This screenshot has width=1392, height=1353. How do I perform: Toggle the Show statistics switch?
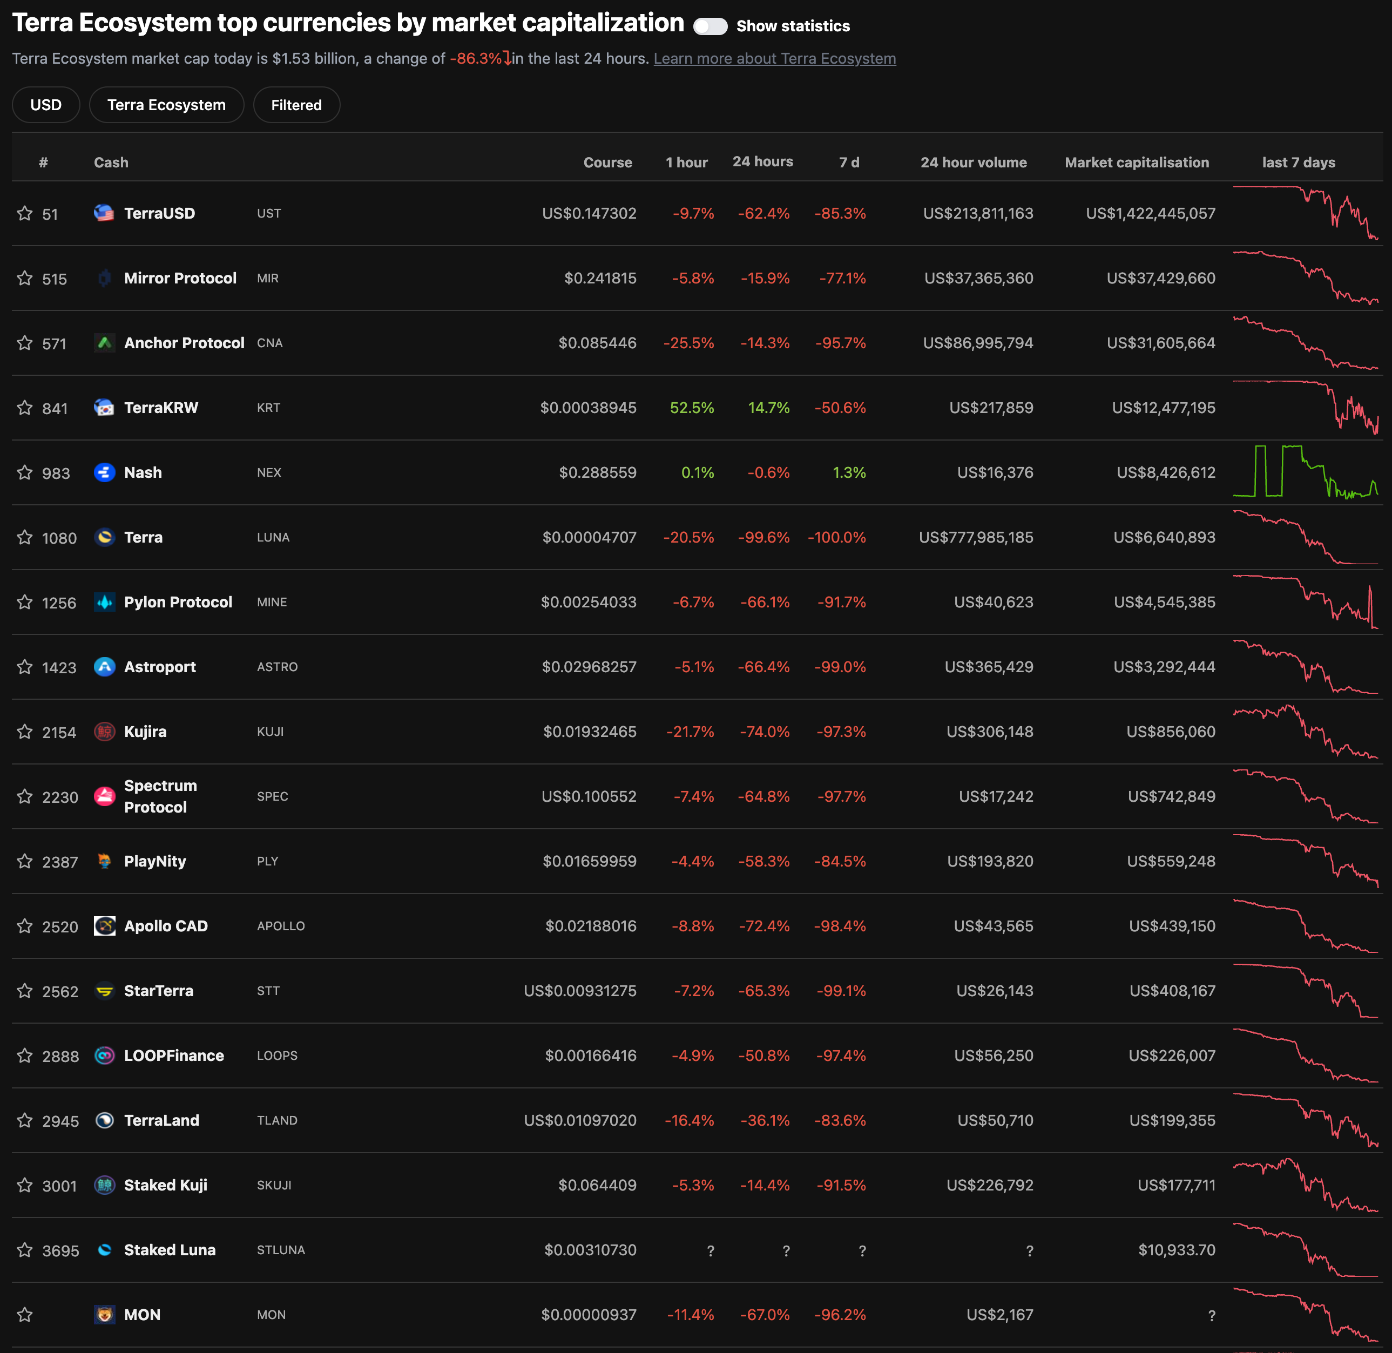pos(710,26)
